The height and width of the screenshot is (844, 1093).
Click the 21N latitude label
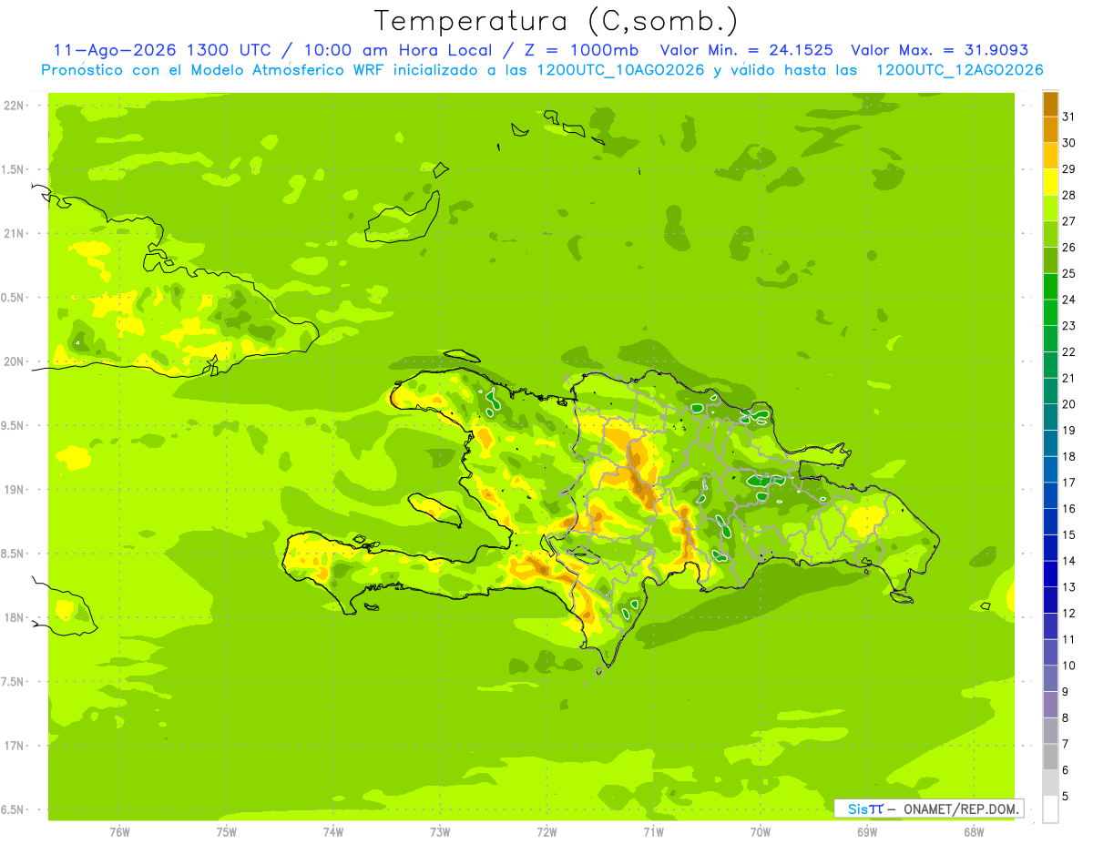[x=13, y=233]
